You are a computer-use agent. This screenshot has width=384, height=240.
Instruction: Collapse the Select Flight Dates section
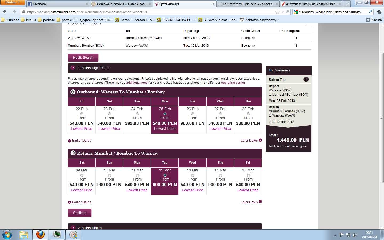point(73,68)
